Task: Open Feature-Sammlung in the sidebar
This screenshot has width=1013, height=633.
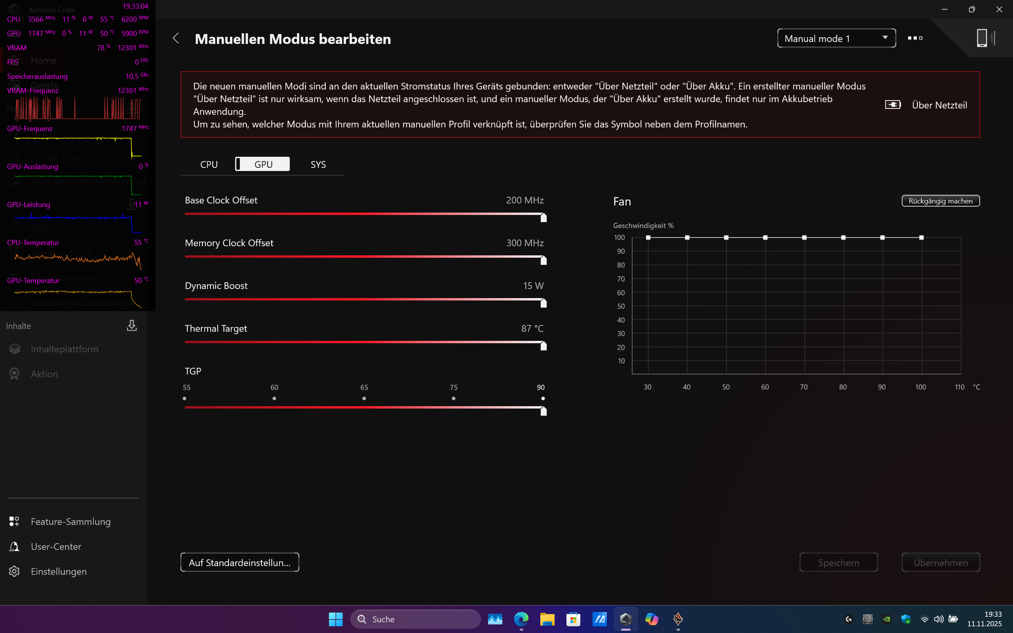Action: click(x=70, y=522)
